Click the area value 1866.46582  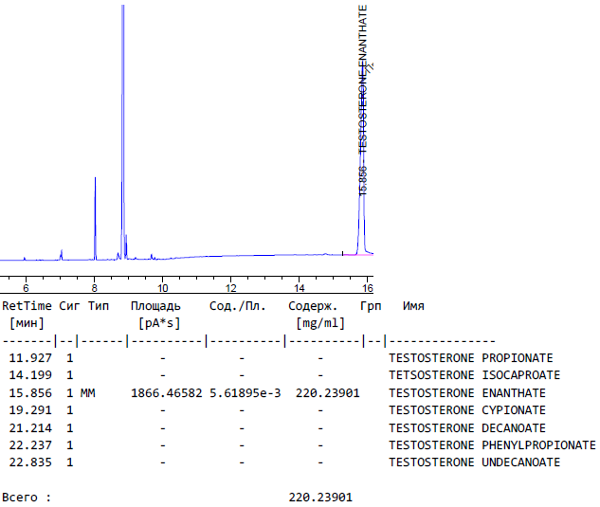click(166, 393)
